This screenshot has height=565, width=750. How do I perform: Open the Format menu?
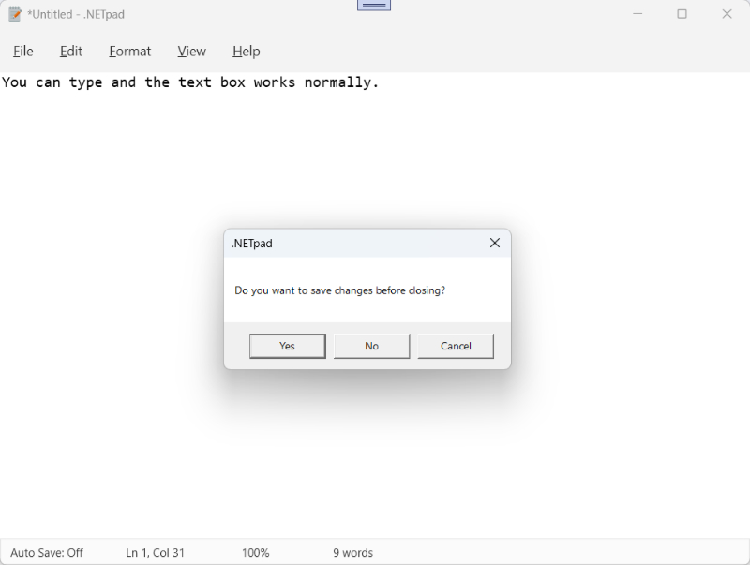[x=129, y=52]
